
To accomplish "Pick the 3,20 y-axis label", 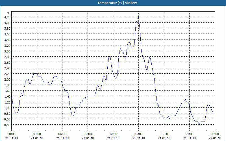I will tap(7, 45).
